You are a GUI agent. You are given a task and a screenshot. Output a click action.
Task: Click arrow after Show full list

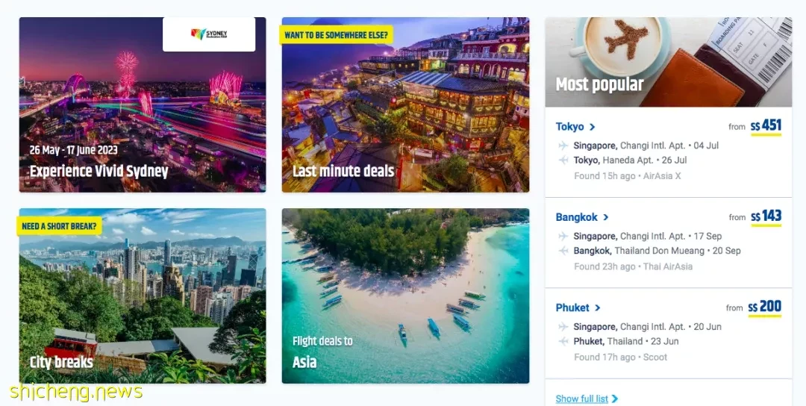coord(615,399)
